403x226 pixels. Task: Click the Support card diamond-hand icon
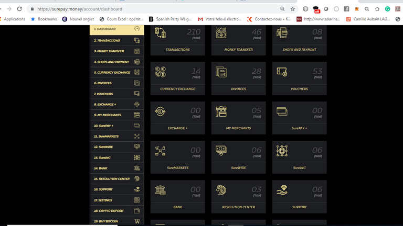tap(282, 190)
